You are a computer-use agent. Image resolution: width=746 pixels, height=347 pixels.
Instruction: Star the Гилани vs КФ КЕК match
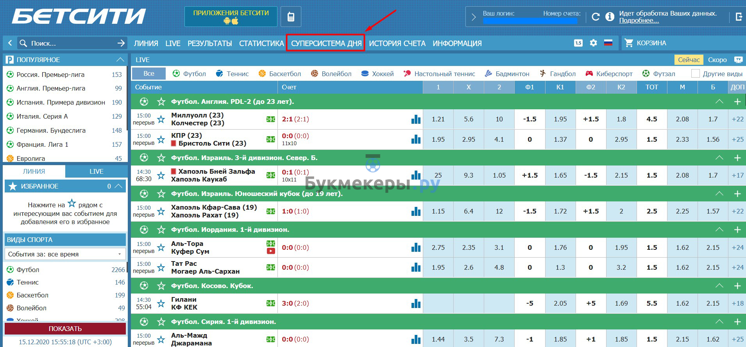[161, 303]
